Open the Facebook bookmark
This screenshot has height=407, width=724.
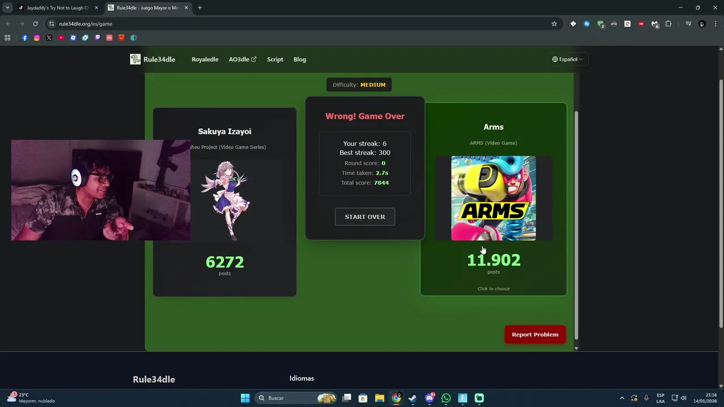(x=25, y=38)
